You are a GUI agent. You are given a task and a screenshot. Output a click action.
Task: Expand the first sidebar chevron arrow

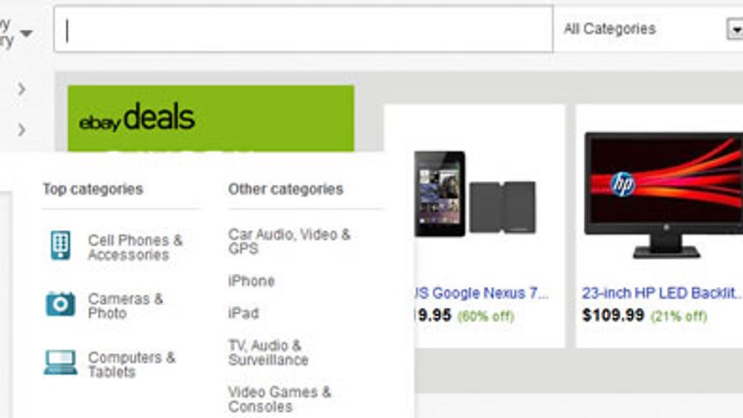tap(22, 89)
